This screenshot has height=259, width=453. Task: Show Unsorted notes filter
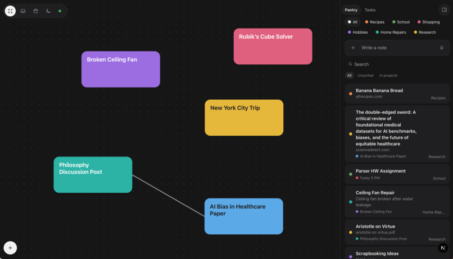point(365,76)
